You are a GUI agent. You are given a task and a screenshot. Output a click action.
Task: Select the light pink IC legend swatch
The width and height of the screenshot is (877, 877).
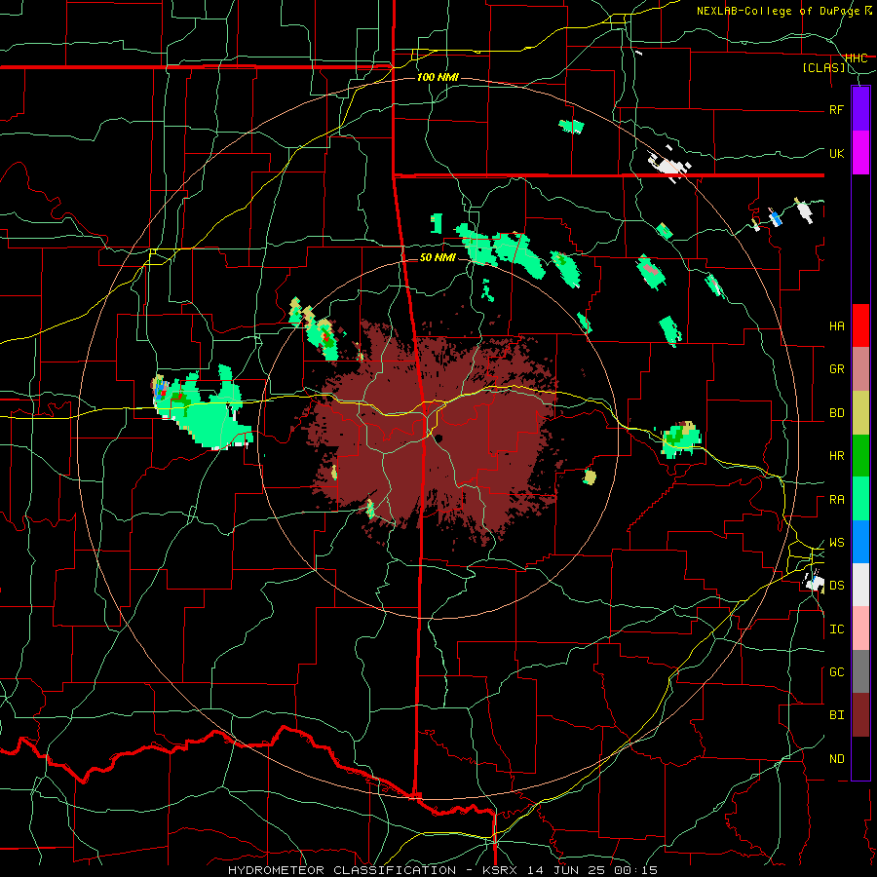pyautogui.click(x=860, y=629)
